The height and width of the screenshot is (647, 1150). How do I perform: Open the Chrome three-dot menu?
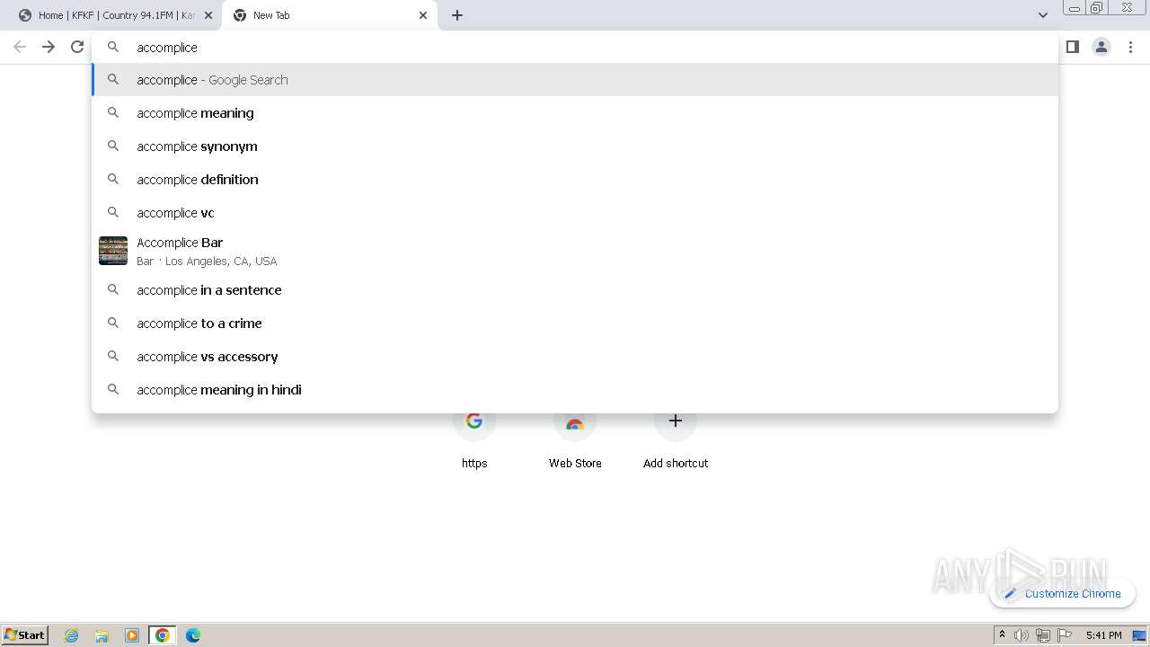pos(1130,47)
